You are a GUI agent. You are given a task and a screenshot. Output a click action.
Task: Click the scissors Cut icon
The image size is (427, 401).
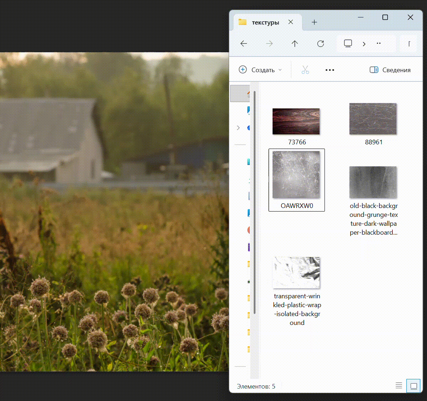coord(305,70)
